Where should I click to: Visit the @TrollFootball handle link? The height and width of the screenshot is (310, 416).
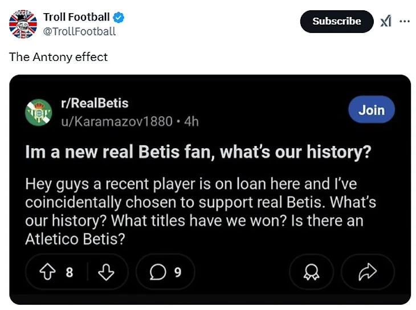pyautogui.click(x=79, y=31)
